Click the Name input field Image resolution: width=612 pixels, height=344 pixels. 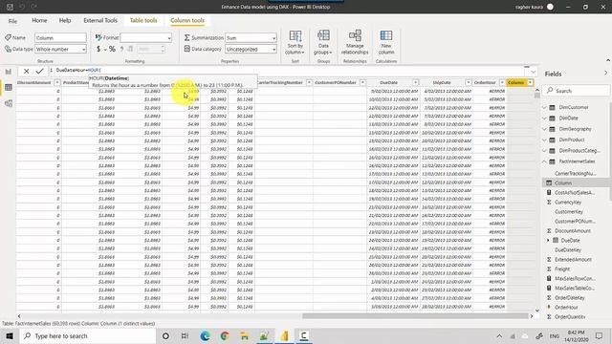(60, 38)
